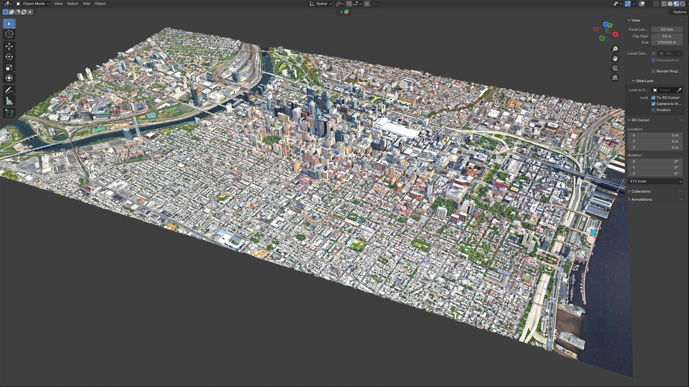Expand the Annotations panel

[x=641, y=199]
